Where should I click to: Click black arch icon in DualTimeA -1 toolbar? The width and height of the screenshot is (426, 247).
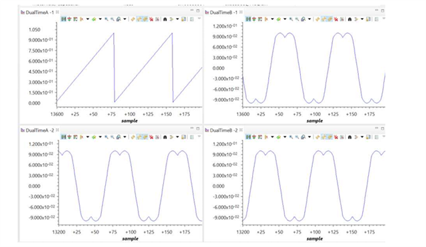[x=165, y=19]
